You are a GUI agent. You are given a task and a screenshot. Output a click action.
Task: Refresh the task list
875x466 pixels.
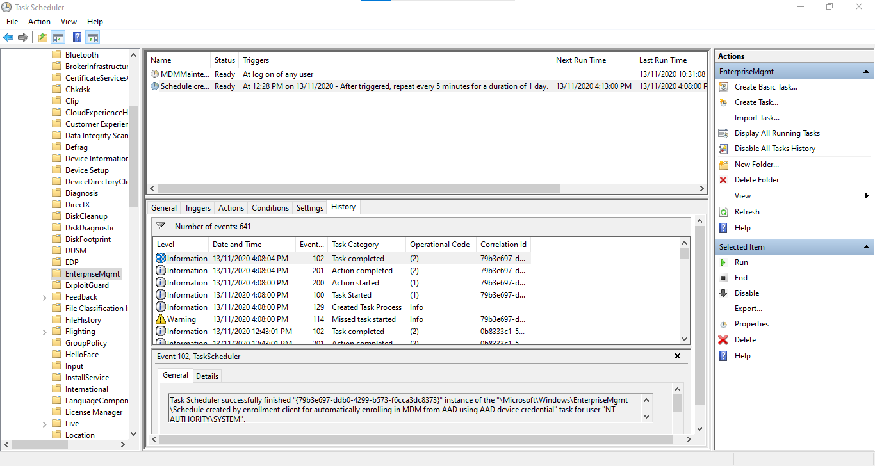746,211
